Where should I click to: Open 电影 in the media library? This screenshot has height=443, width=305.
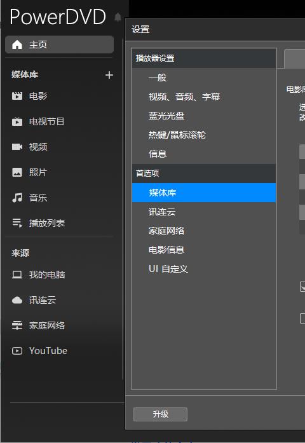click(38, 96)
